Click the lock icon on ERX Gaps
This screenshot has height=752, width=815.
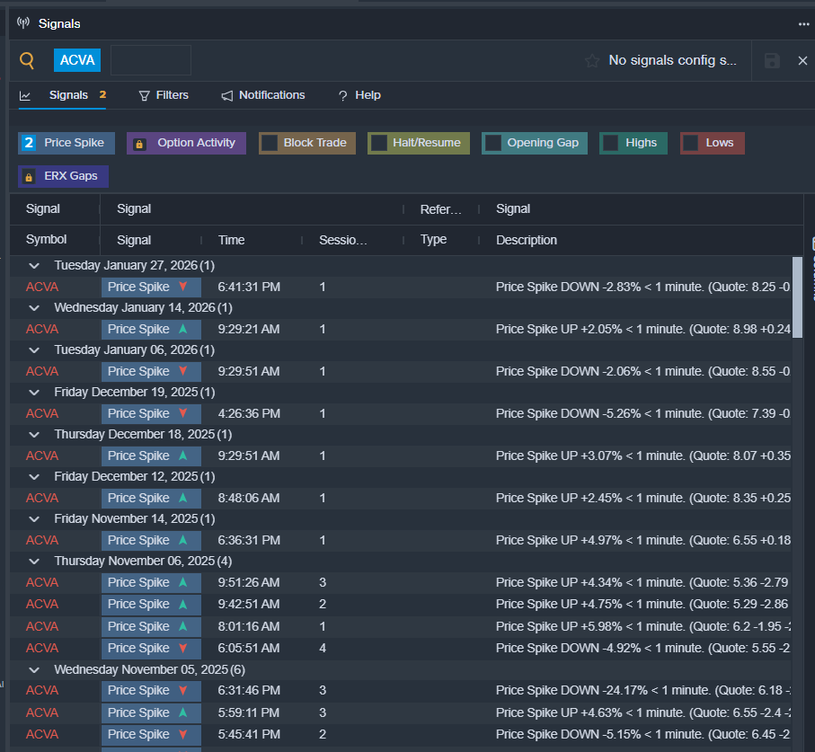[31, 177]
